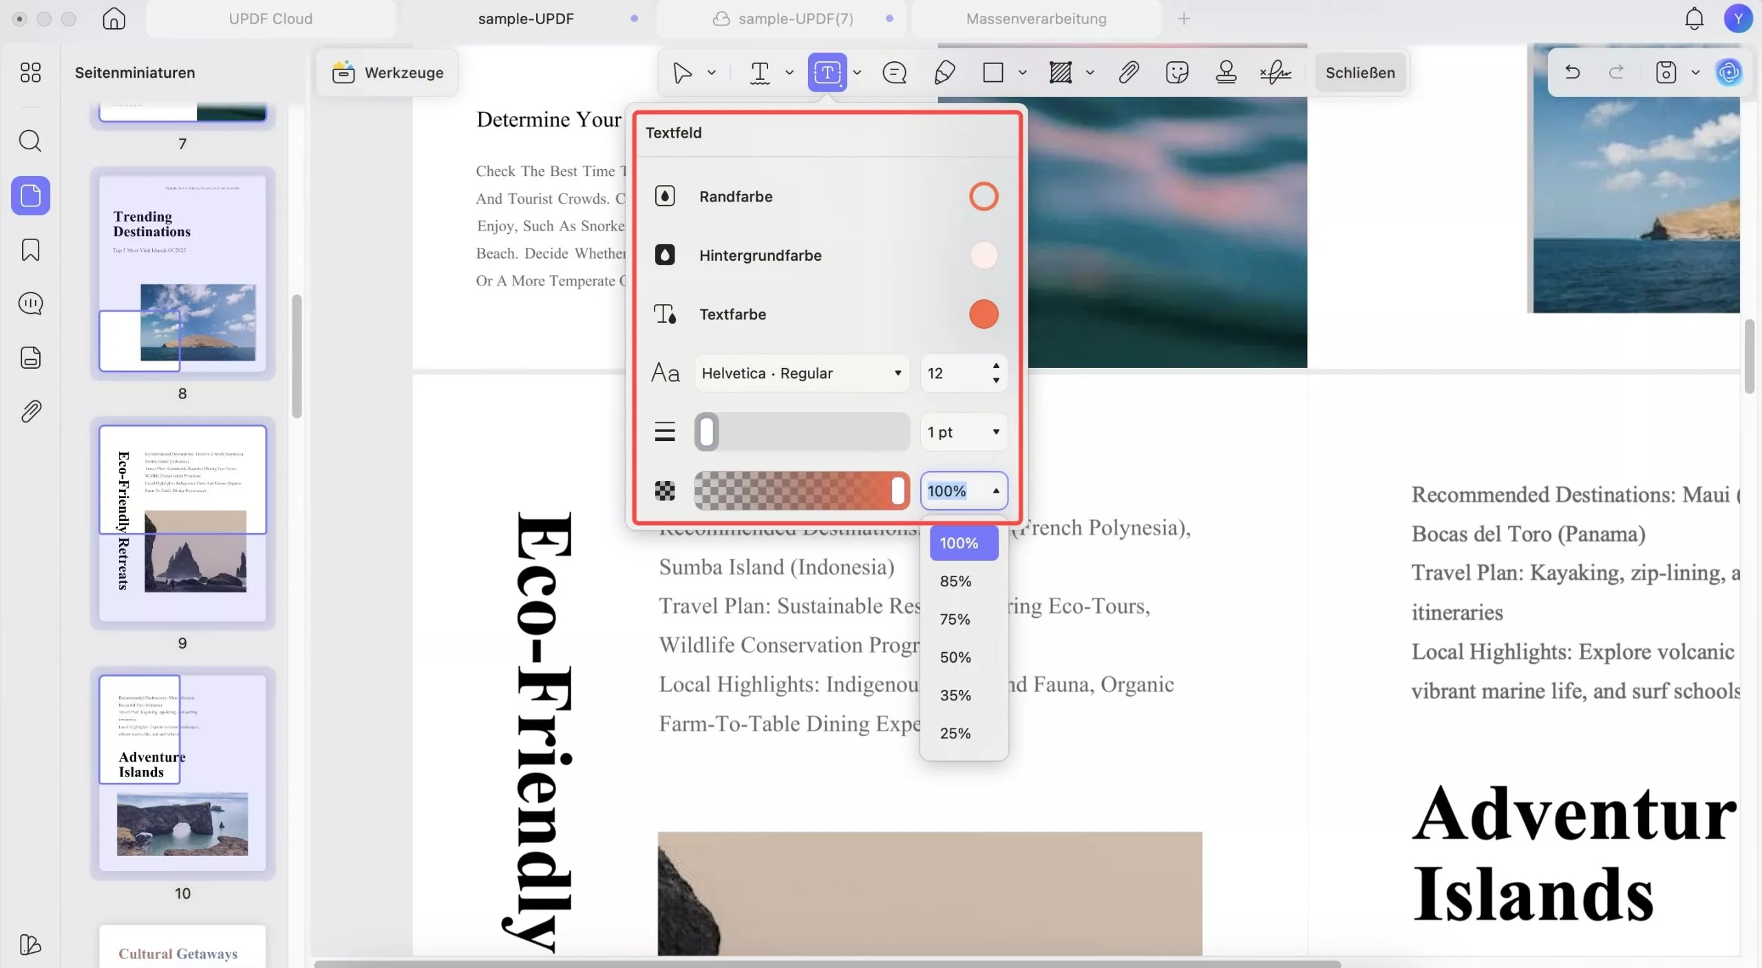Expand the rectangle shape dropdown arrow
Screen dimensions: 1762x968
point(1022,72)
